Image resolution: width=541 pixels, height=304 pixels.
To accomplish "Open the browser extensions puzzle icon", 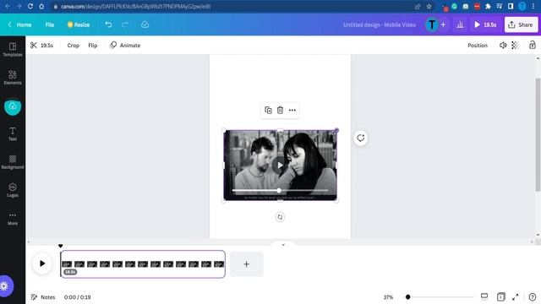I will pyautogui.click(x=488, y=6).
